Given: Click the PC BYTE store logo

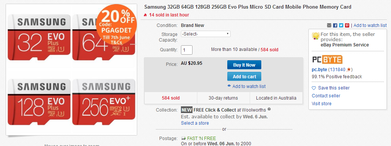Looking at the screenshot, I should pyautogui.click(x=327, y=60).
